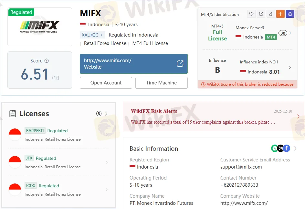The image size is (305, 209).
Task: Click the Regulated in Indonesia text
Action: pos(133,35)
